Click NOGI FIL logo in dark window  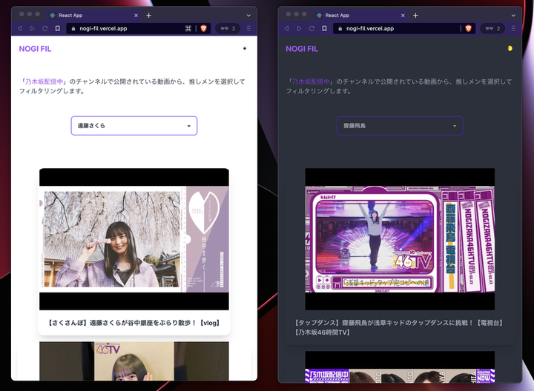(302, 49)
